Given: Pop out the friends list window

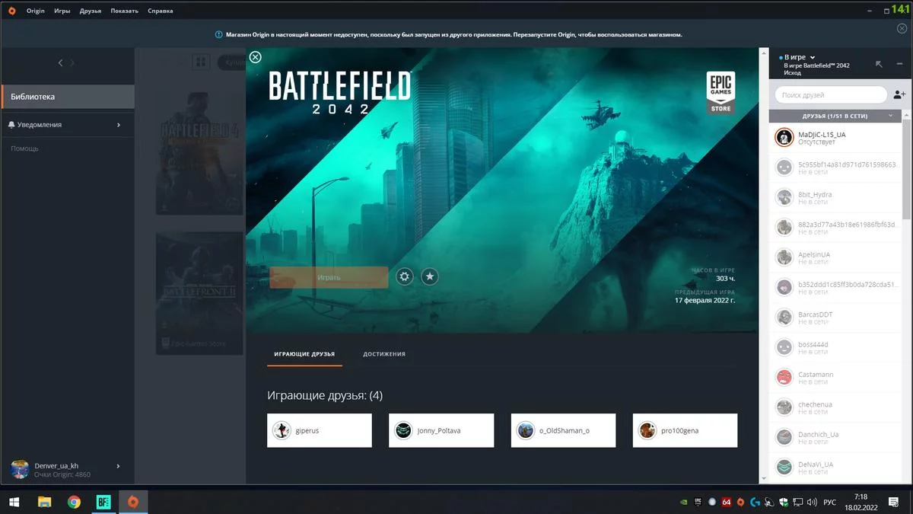Looking at the screenshot, I should pos(880,65).
